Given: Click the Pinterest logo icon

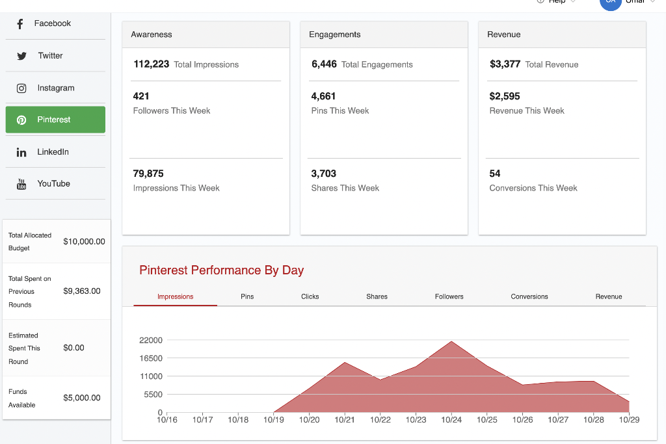Looking at the screenshot, I should pos(21,120).
